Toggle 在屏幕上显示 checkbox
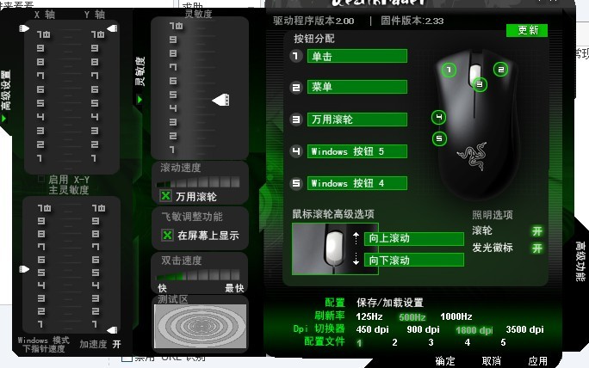 pyautogui.click(x=167, y=236)
